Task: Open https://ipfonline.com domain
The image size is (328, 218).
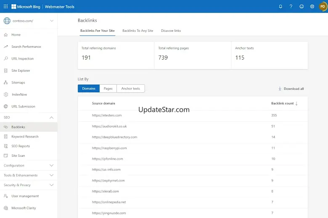Action: click(108, 159)
